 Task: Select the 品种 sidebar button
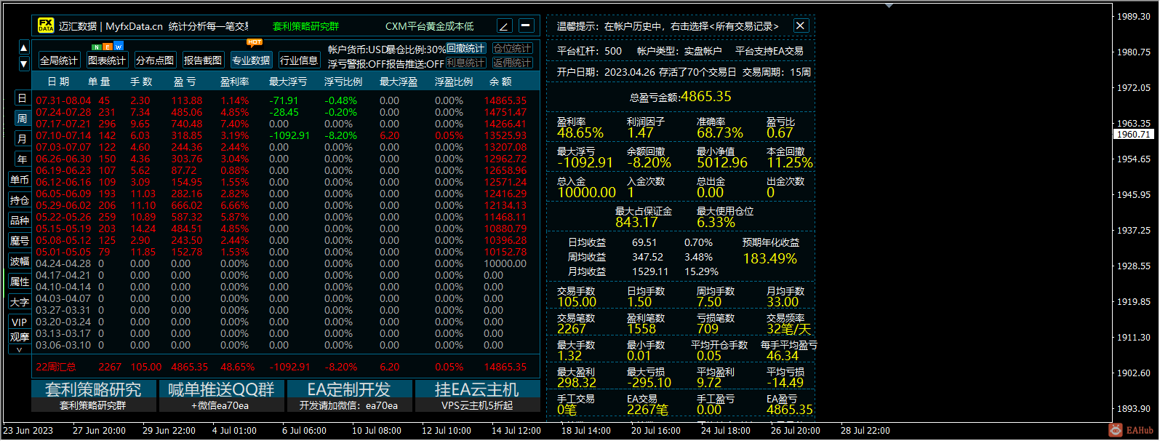(20, 220)
